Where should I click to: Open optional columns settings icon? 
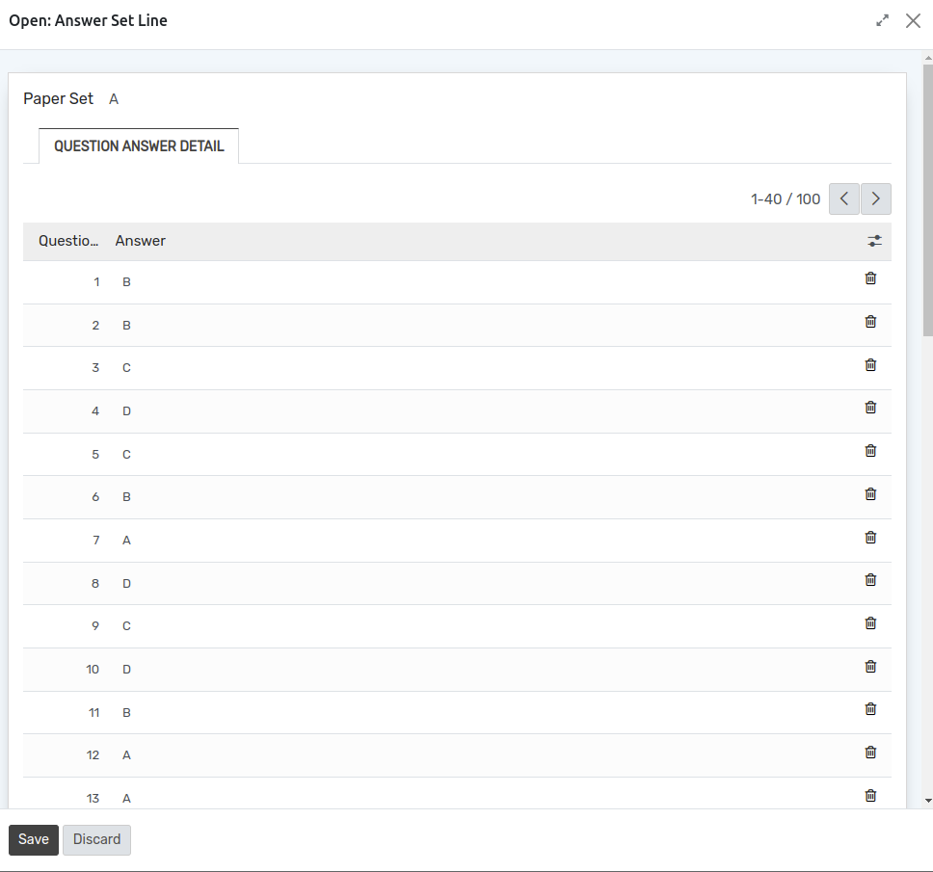click(x=874, y=241)
